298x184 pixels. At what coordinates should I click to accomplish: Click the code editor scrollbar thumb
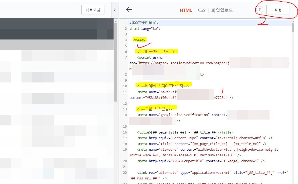(x=293, y=28)
